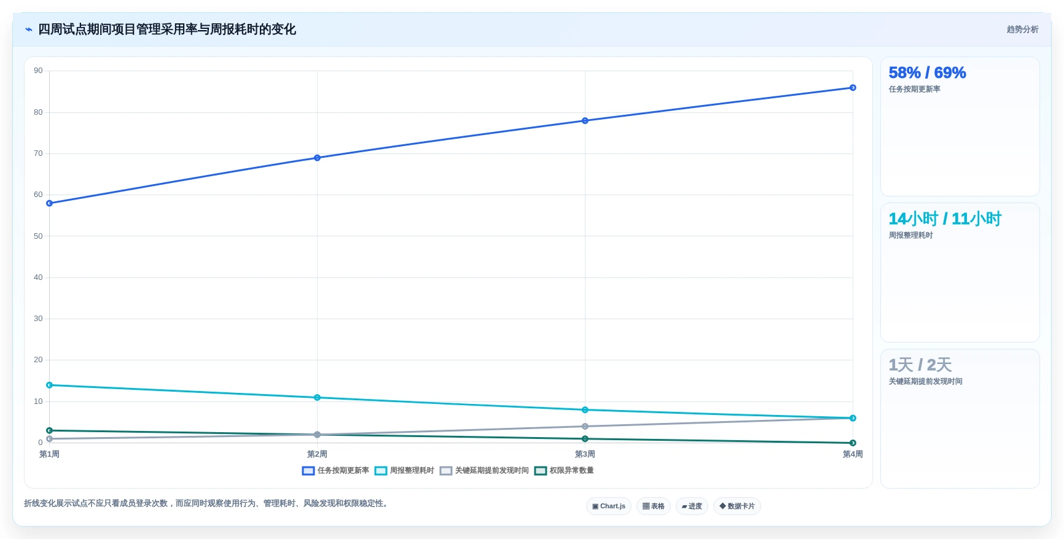
Task: Select the 58% / 69% metric card
Action: click(x=960, y=126)
